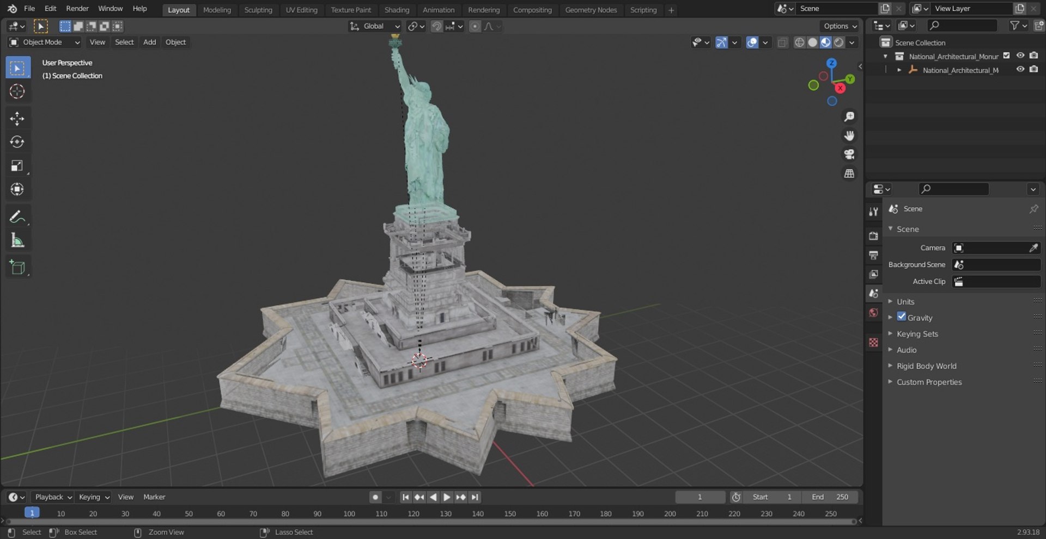
Task: Open the Output properties tab icon
Action: (x=874, y=255)
